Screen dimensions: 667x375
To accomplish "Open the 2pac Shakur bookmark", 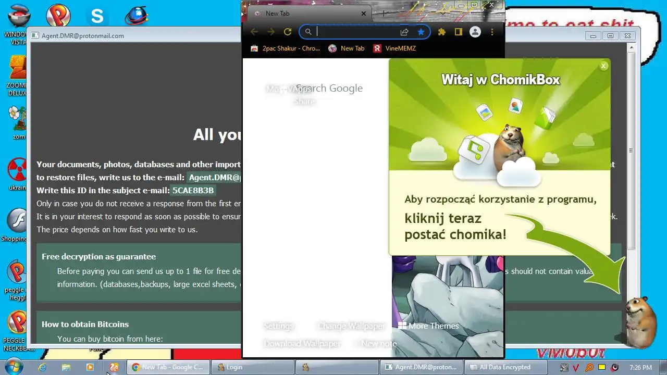I will (285, 48).
